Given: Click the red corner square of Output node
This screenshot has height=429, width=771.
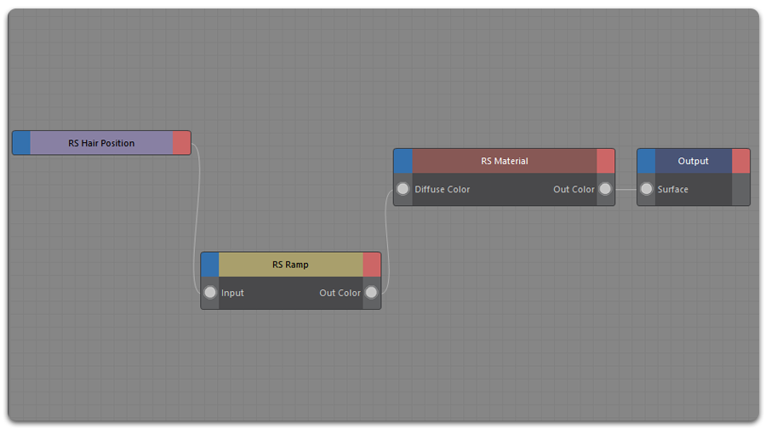Looking at the screenshot, I should click(740, 161).
